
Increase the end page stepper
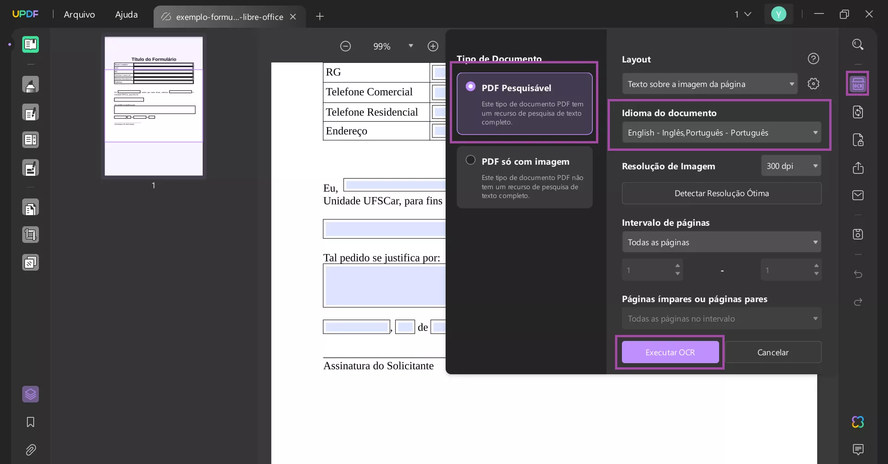816,266
